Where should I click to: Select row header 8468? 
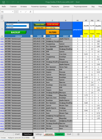tap(2, 49)
